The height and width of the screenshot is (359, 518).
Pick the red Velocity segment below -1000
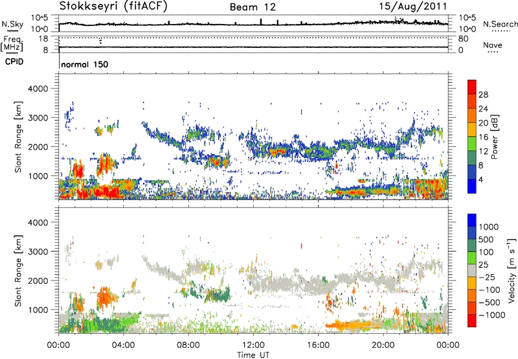point(472,321)
